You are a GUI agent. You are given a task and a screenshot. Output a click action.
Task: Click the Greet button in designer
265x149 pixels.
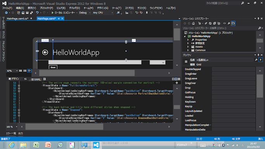pos(53,67)
